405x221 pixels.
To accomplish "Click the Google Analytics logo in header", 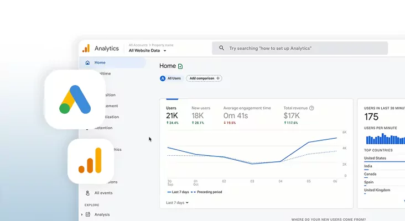I will pyautogui.click(x=86, y=49).
